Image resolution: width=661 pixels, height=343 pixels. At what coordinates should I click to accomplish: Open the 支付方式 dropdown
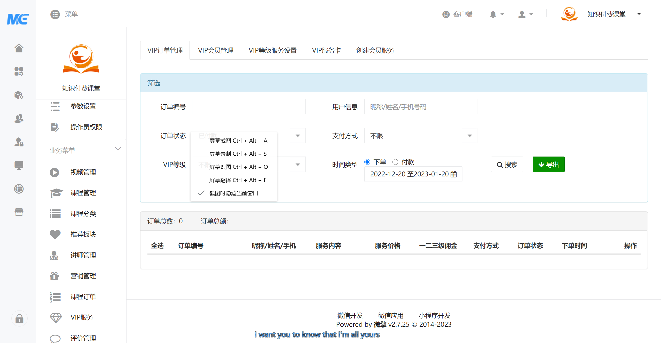[x=421, y=136]
